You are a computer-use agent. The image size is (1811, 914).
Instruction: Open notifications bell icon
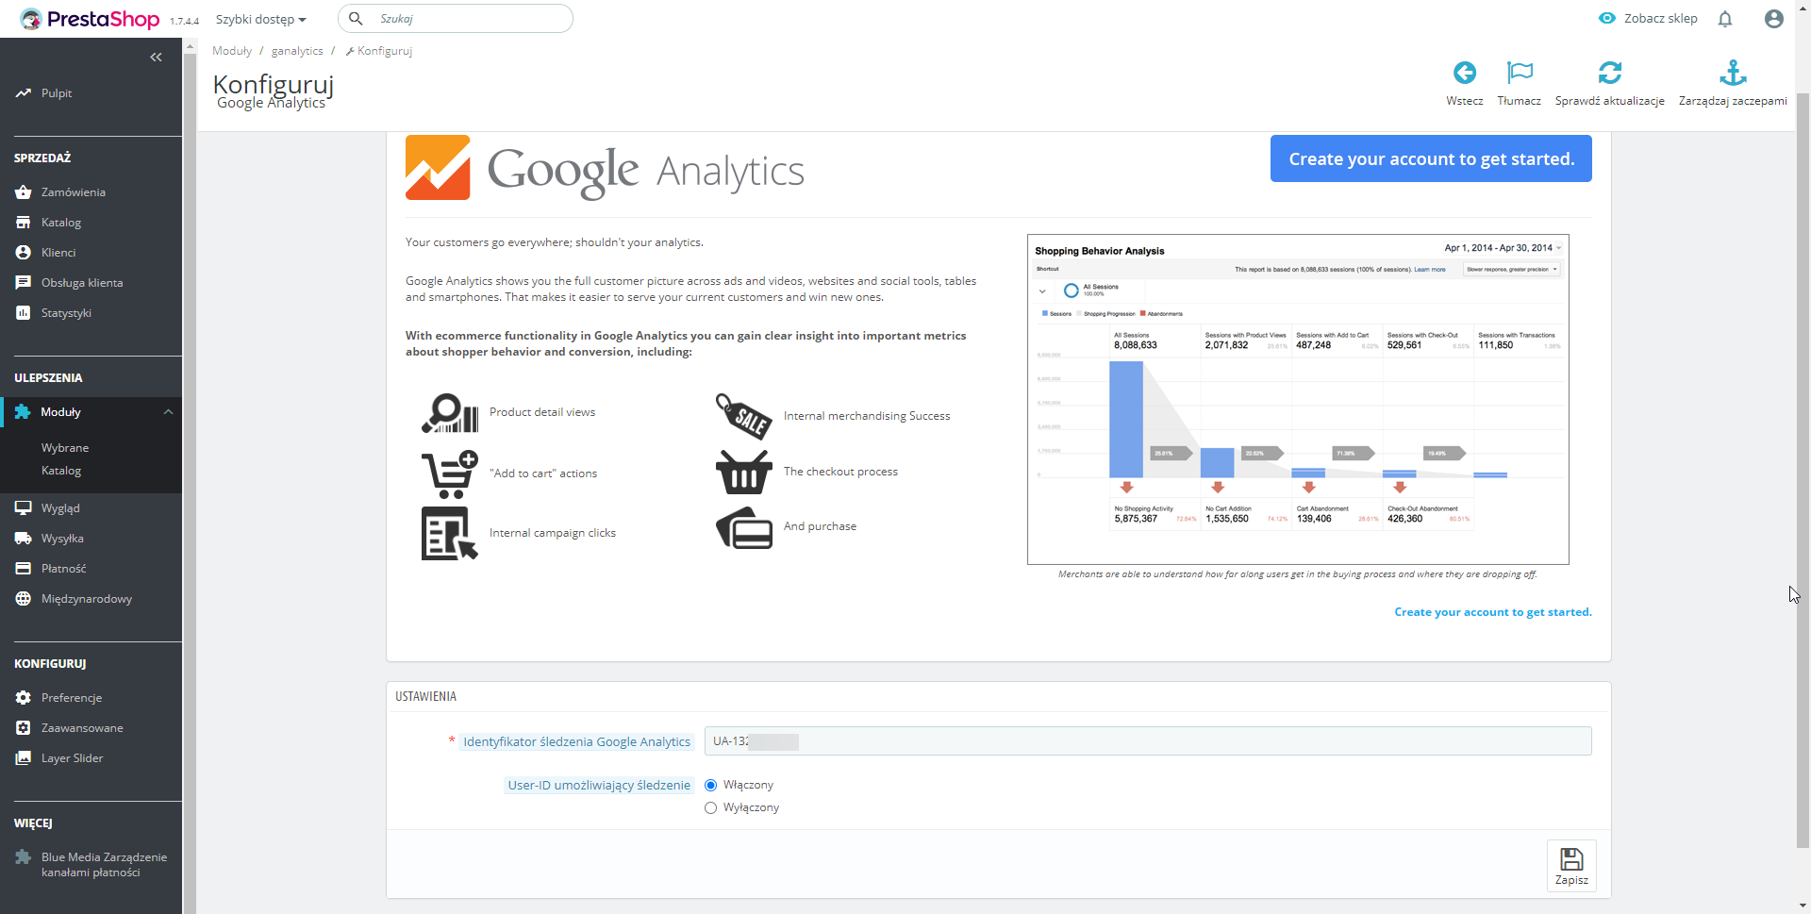point(1725,19)
